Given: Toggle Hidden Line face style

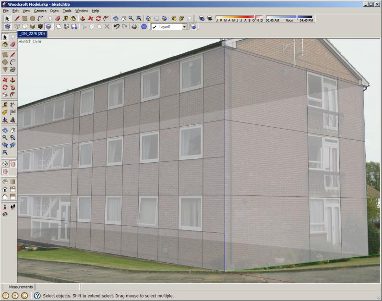Looking at the screenshot, I should coord(24,26).
